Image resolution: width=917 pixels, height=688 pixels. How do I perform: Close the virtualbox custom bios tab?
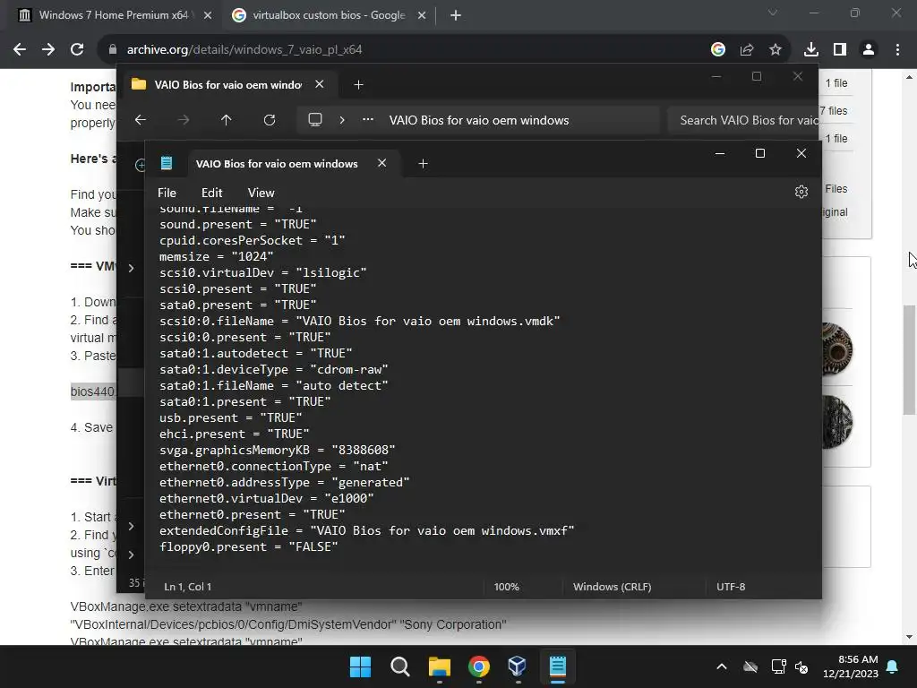(422, 15)
